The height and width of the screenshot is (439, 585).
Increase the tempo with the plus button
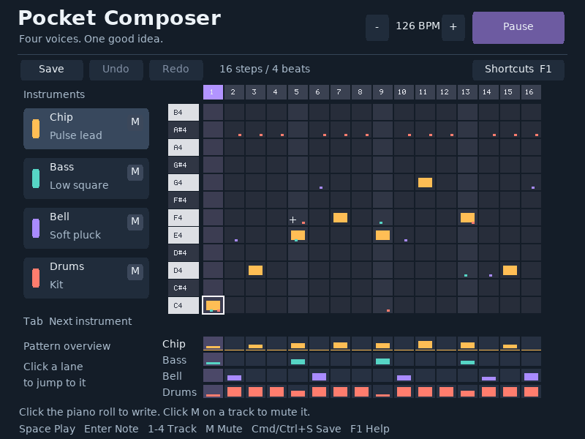(453, 28)
